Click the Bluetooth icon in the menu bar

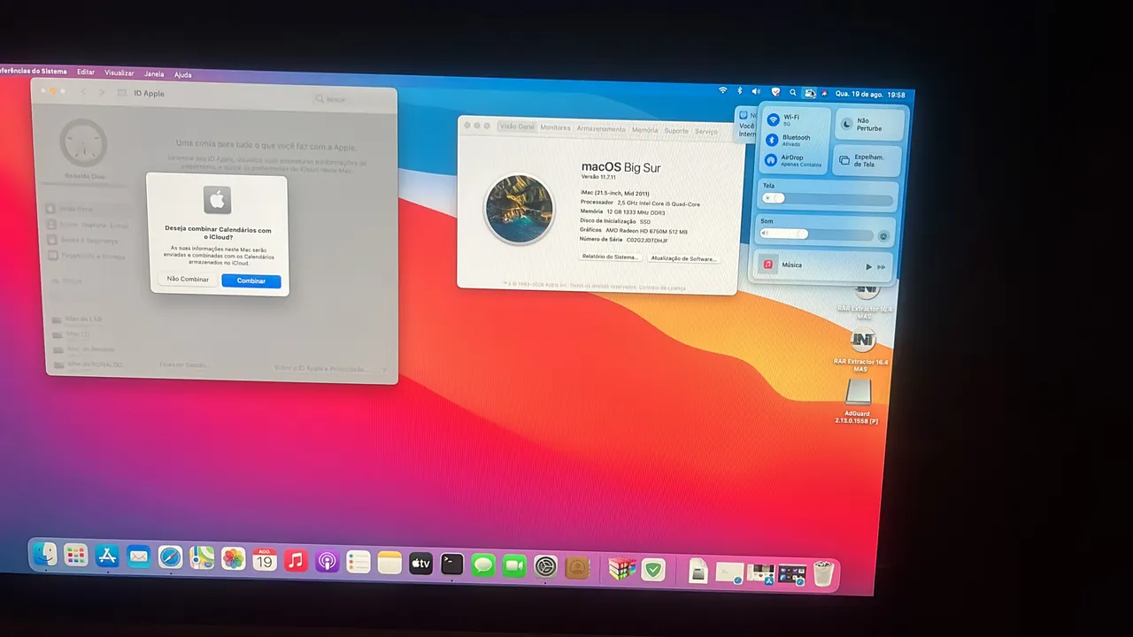739,91
